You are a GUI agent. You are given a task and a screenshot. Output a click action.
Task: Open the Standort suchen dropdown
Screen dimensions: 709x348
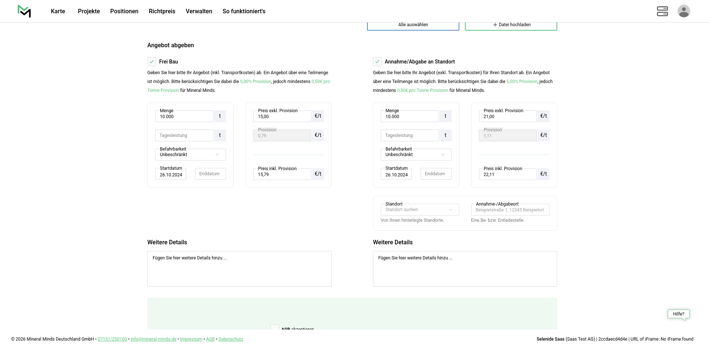click(419, 210)
